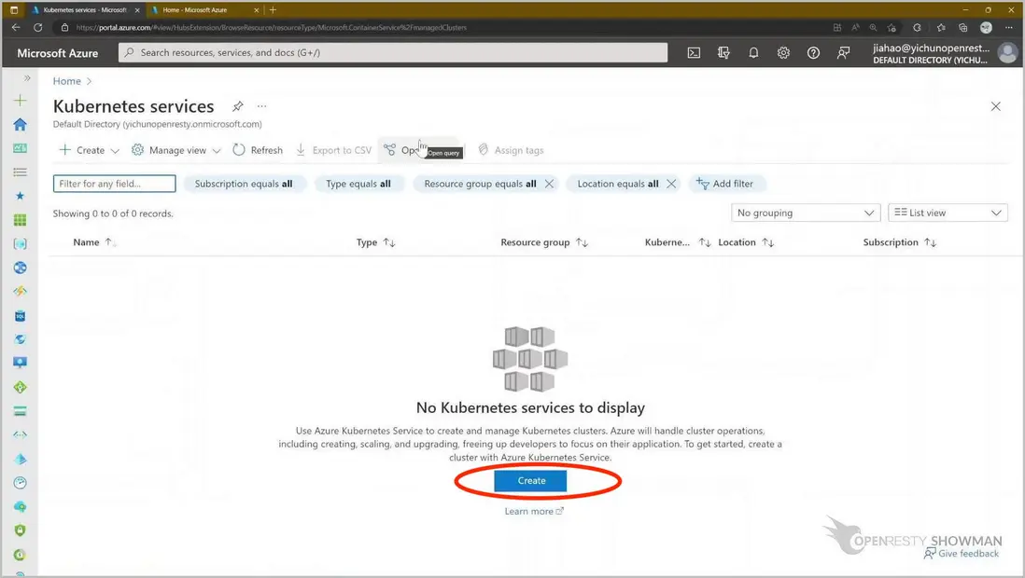Expand the Create toolbar dropdown
Viewport: 1025px width, 578px height.
tap(90, 150)
